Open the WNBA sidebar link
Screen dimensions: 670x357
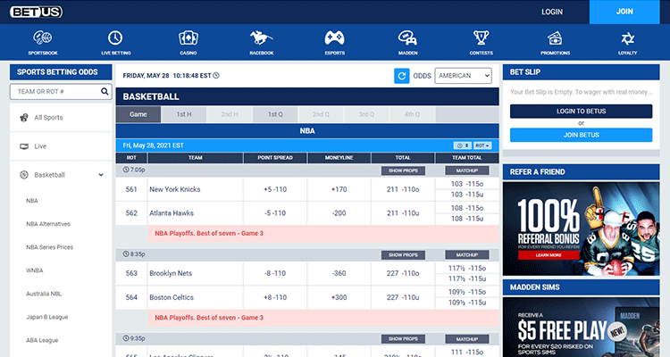point(35,270)
